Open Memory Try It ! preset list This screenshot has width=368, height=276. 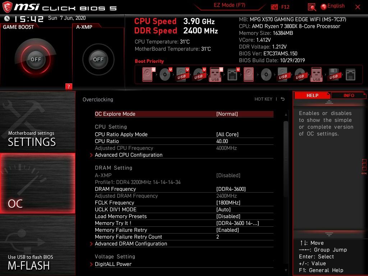tap(184, 223)
